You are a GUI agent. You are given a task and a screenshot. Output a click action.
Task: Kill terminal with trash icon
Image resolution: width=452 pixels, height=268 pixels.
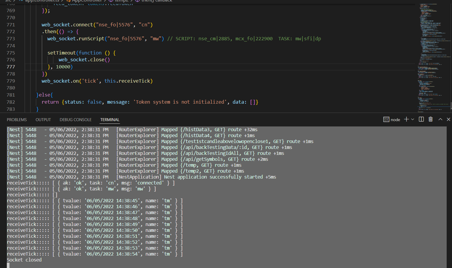click(431, 119)
